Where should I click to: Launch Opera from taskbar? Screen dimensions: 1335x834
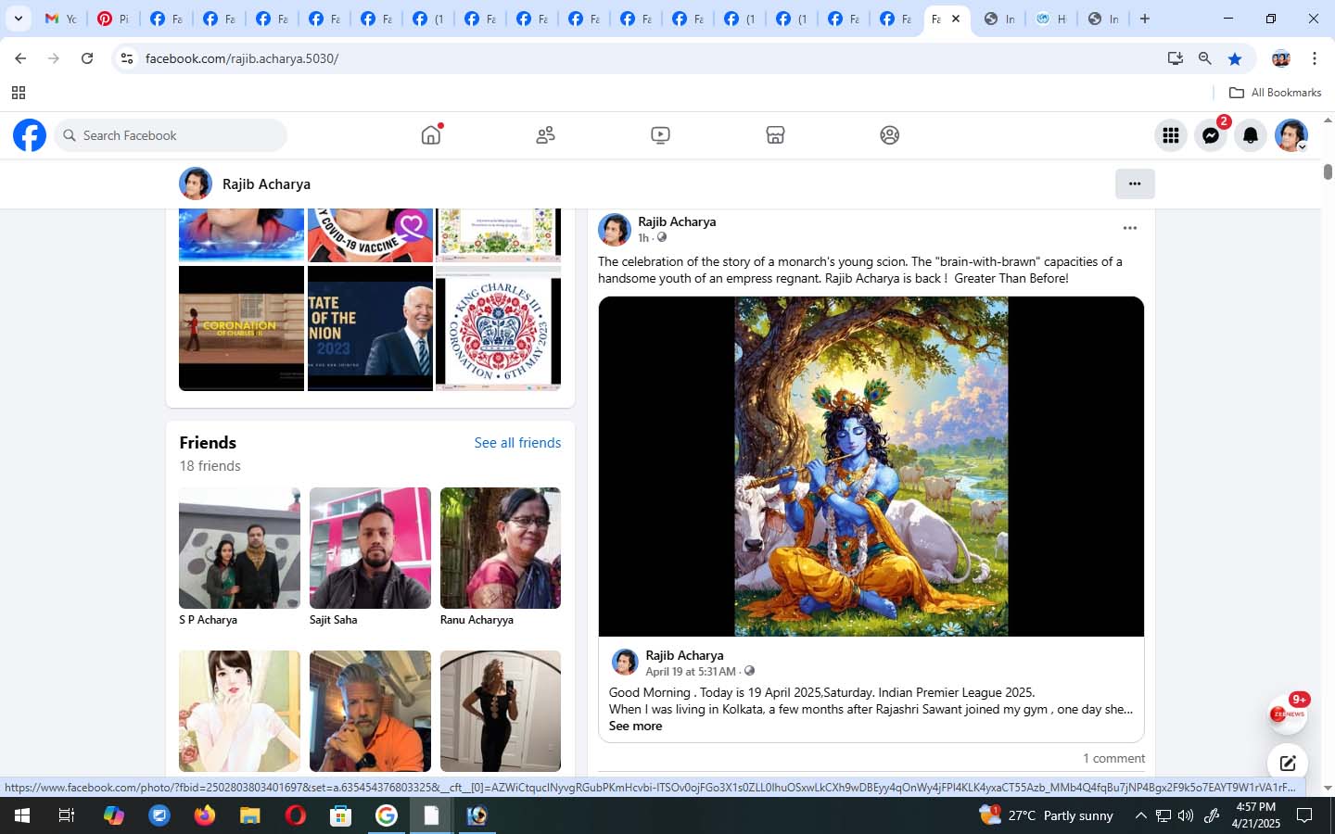point(296,815)
